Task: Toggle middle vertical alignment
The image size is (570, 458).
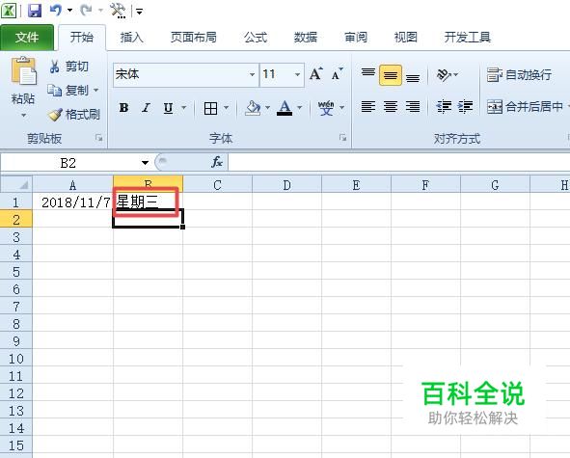Action: pos(391,75)
